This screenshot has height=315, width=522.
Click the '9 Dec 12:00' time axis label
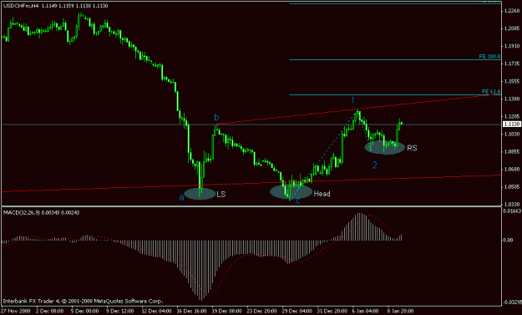coord(119,311)
